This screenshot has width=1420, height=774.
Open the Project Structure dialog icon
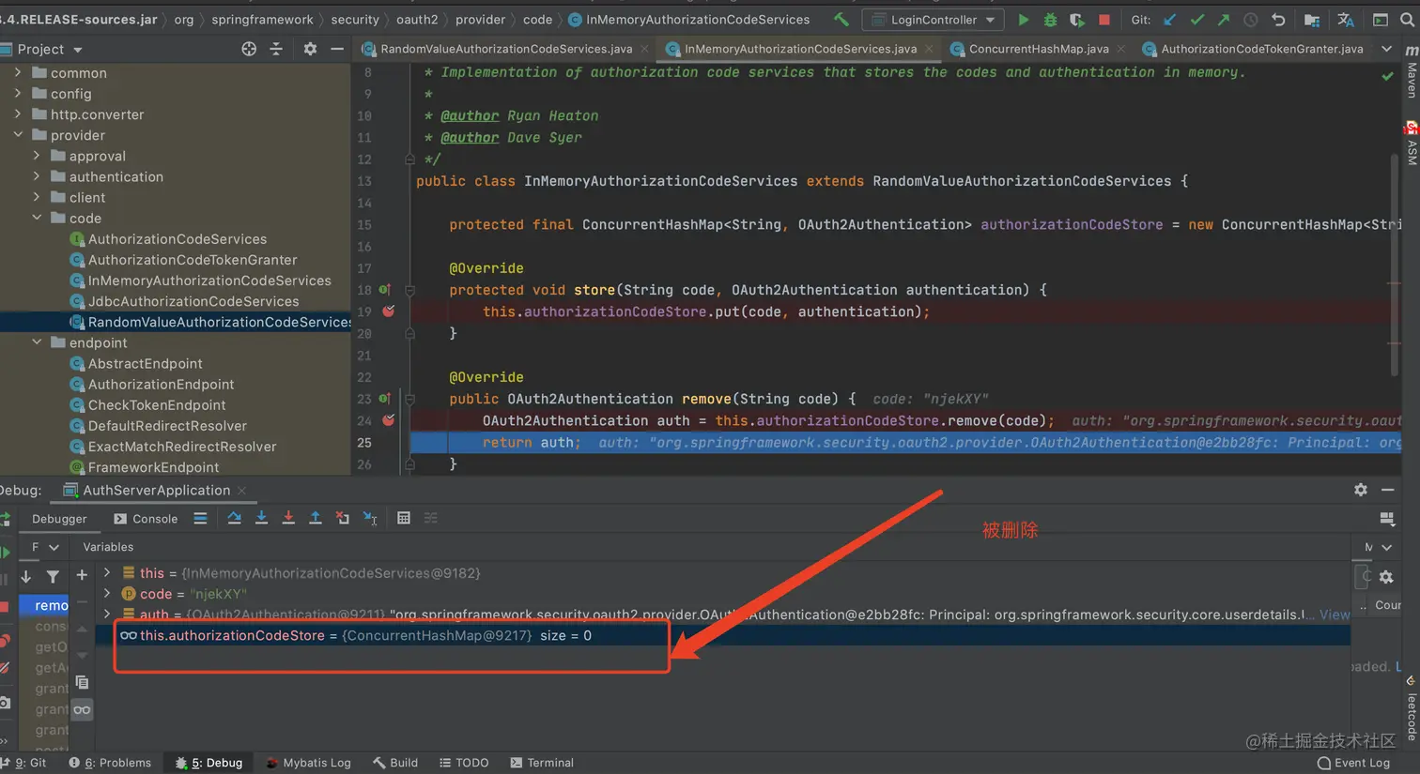[x=1312, y=20]
